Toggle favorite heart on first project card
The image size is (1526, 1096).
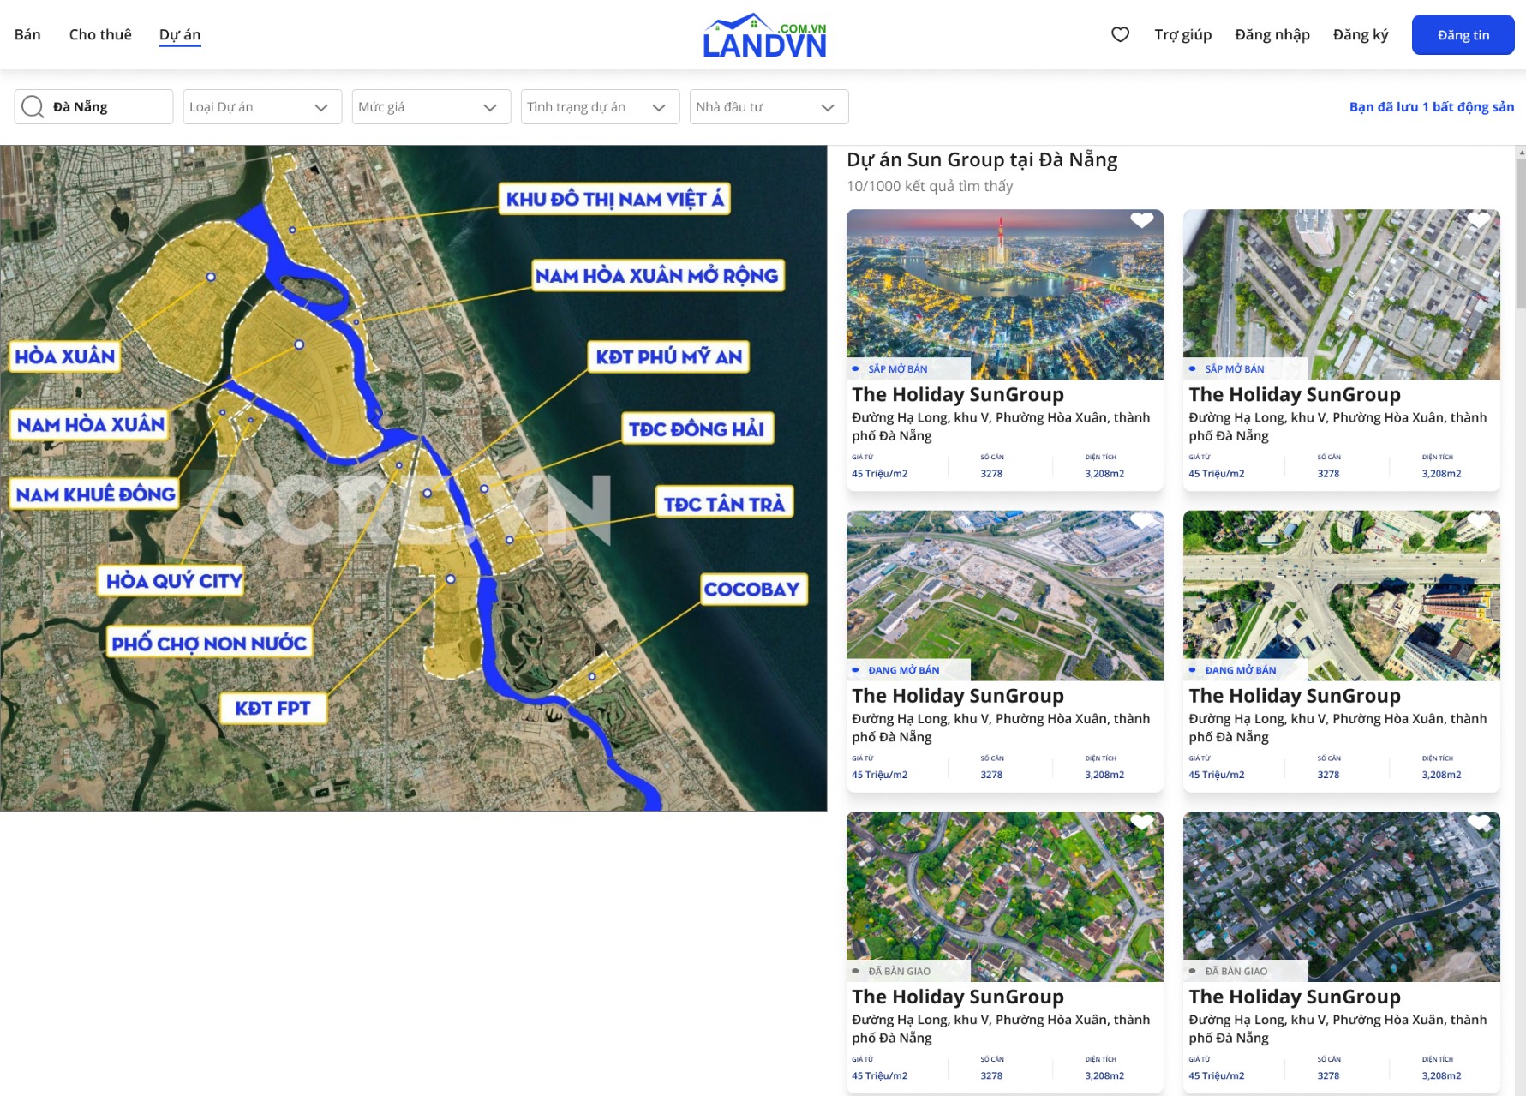(1141, 220)
